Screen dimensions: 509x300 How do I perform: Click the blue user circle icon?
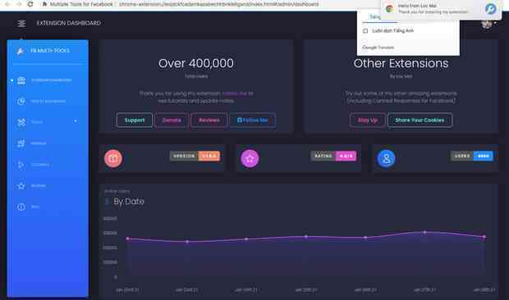386,158
